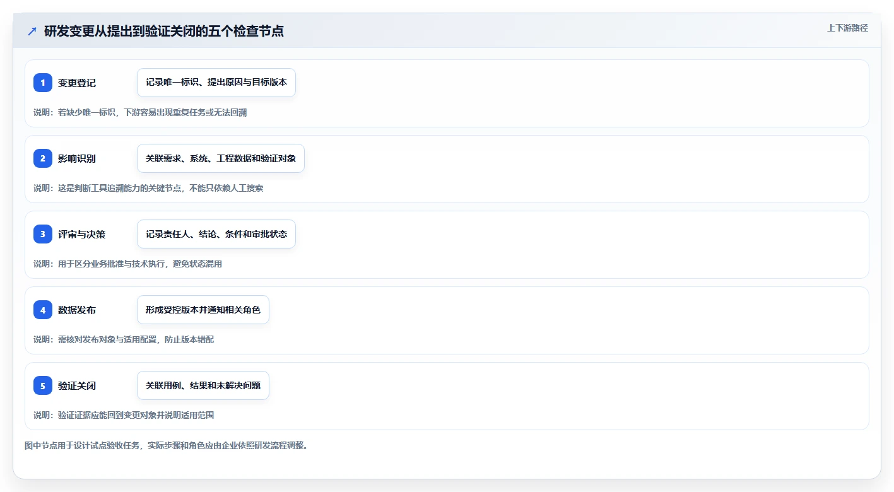Click the 关联用例、结果和未解决问题 box
This screenshot has height=492, width=894.
point(203,385)
